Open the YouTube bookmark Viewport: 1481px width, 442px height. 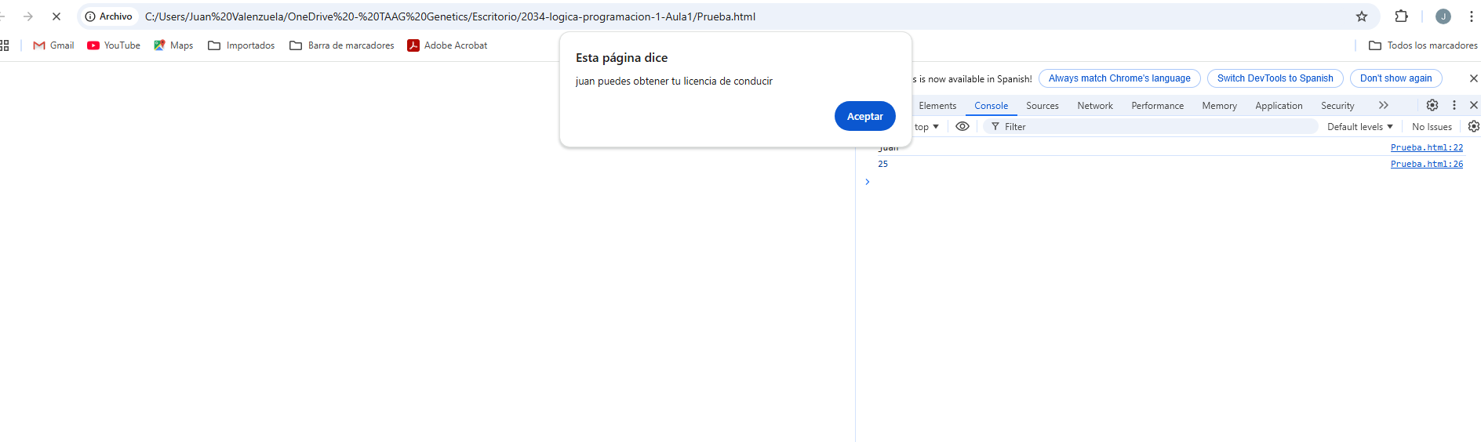pyautogui.click(x=114, y=45)
